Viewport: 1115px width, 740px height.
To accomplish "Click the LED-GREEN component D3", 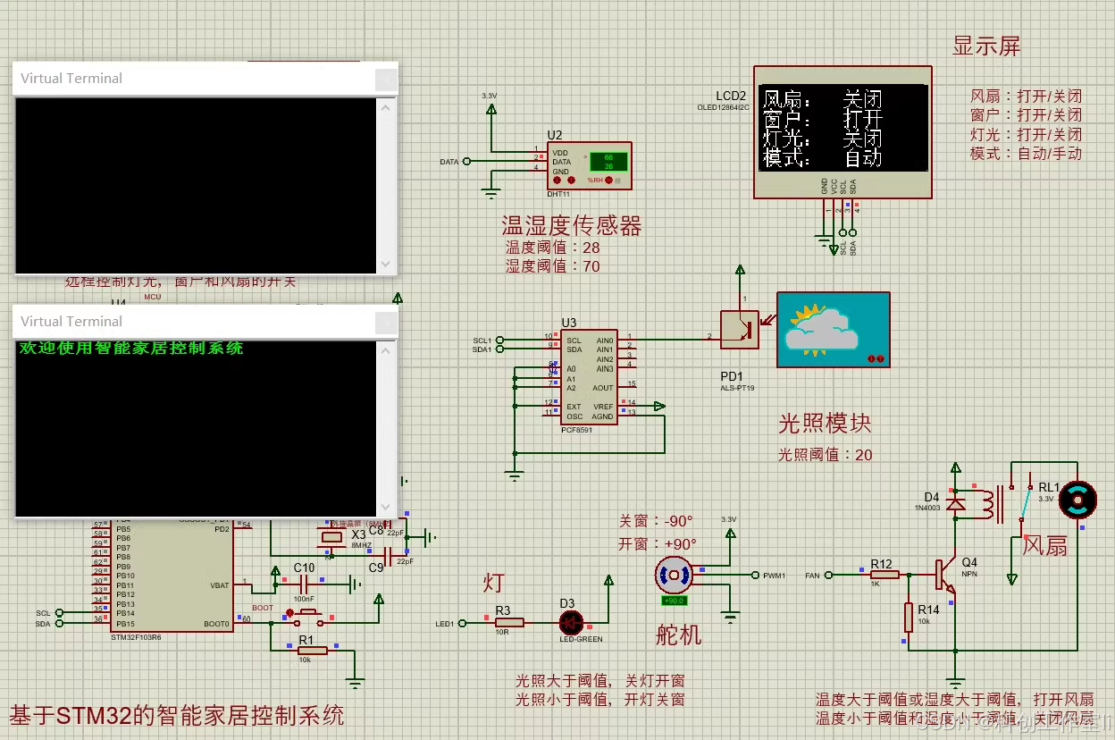I will [x=569, y=623].
